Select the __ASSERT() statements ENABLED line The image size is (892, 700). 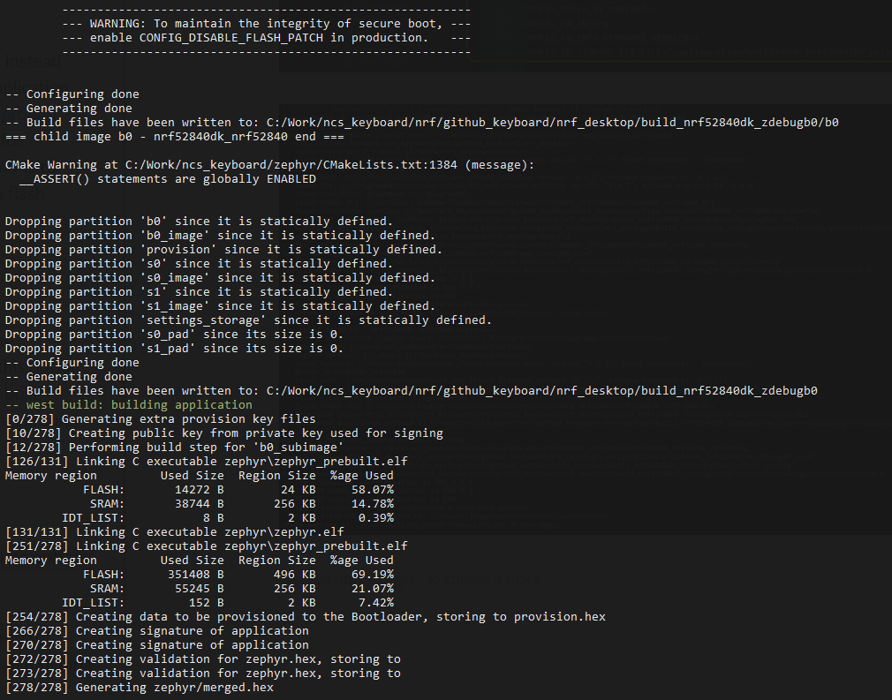pyautogui.click(x=168, y=179)
